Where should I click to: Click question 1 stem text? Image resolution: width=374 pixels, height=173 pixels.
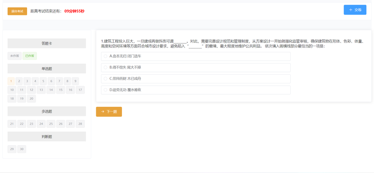pos(232,44)
